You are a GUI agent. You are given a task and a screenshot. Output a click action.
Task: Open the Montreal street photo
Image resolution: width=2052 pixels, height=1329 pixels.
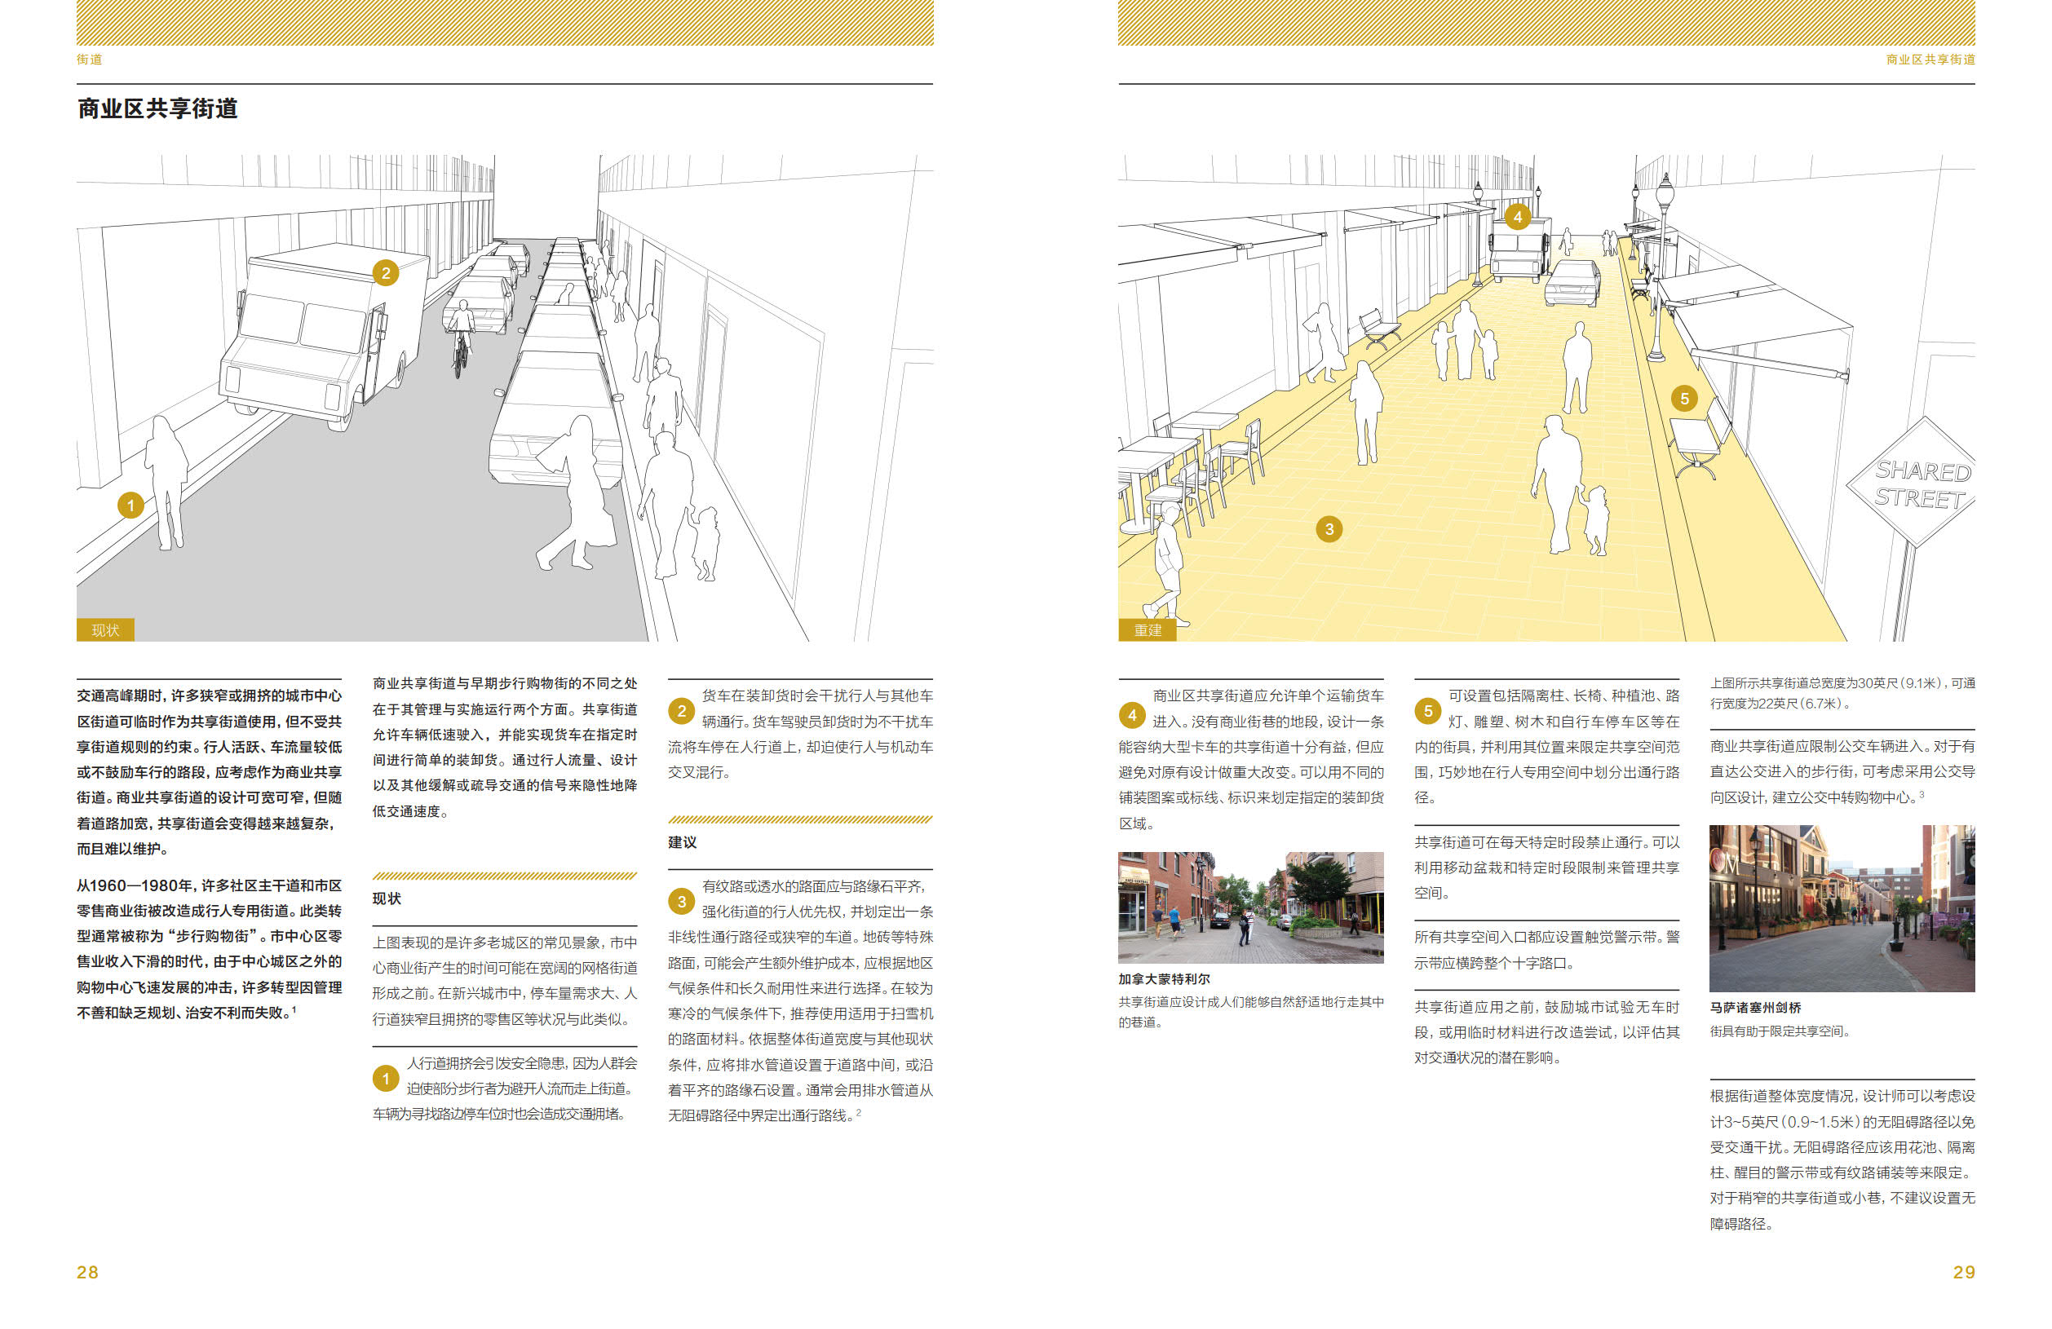(1250, 907)
